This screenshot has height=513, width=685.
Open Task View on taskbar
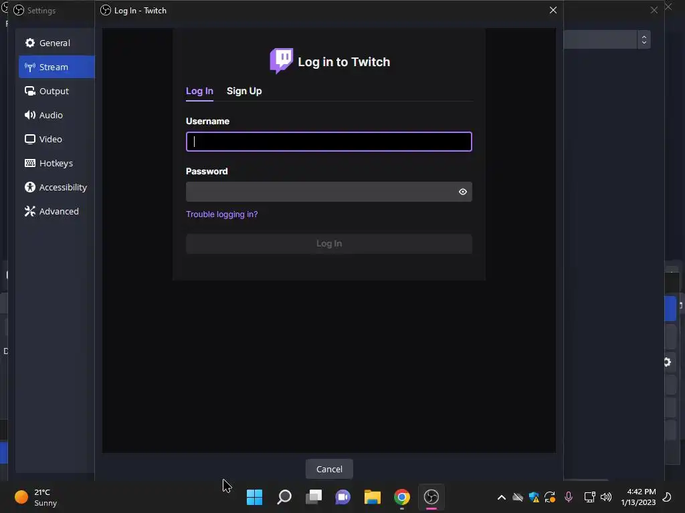(x=313, y=496)
